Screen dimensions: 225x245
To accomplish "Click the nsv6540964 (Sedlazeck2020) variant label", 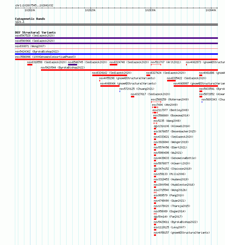I will coord(35,41).
